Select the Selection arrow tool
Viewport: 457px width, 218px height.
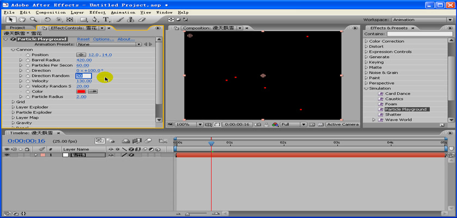pos(11,20)
